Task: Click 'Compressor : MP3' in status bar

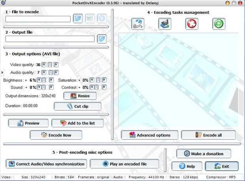Action: point(221,177)
